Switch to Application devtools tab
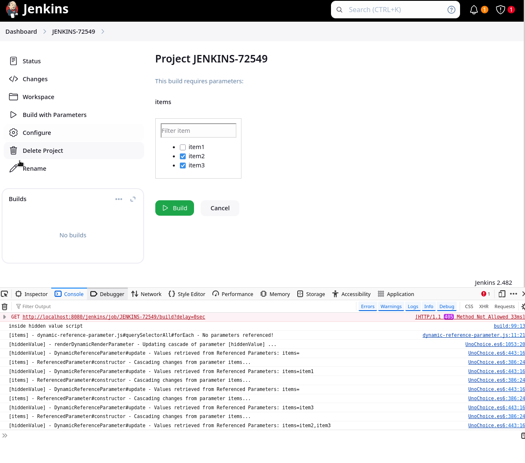Screen dimensions: 525x463 [396, 294]
